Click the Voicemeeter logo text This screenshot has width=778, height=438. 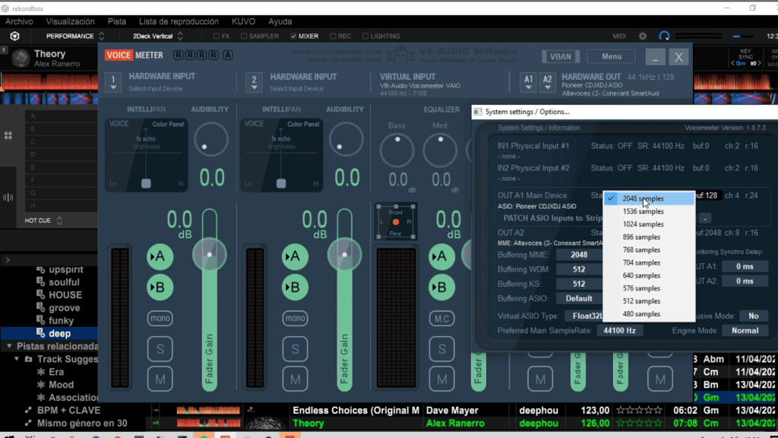click(x=134, y=55)
